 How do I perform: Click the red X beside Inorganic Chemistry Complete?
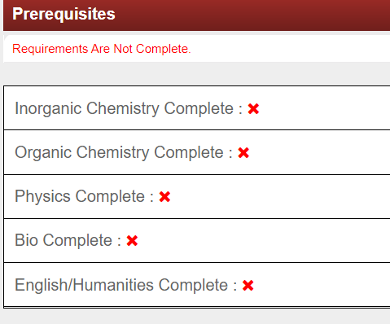253,109
